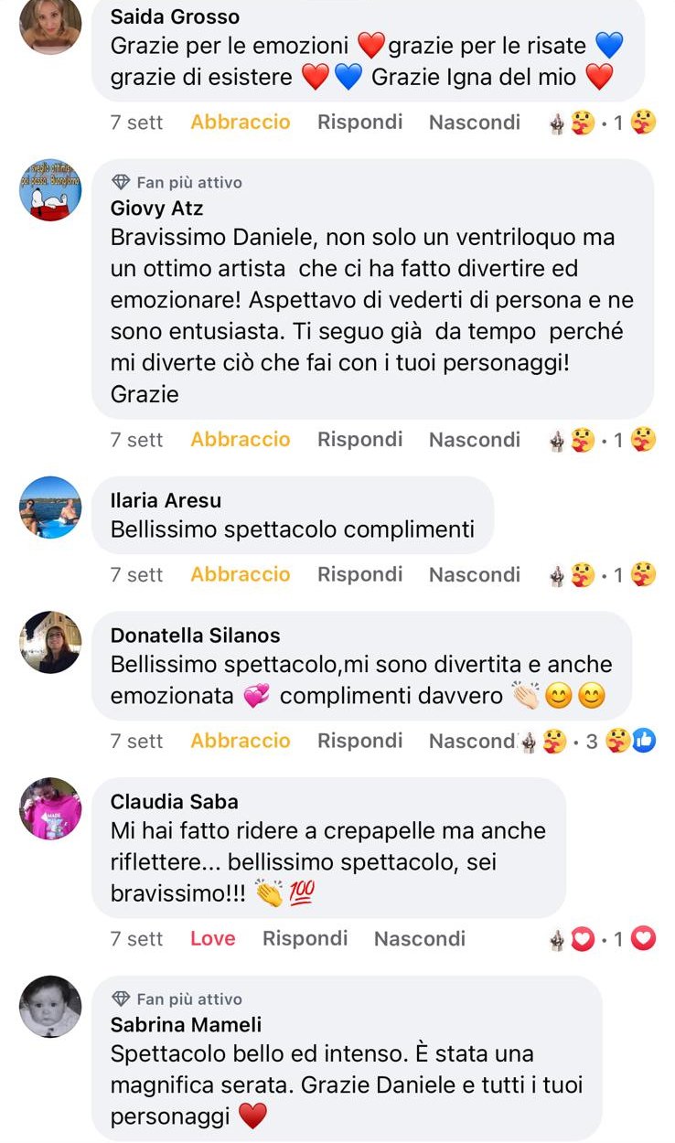675x1143 pixels.
Task: Toggle the Abbraccio reaction on Saida Grosso's comment
Action: pyautogui.click(x=241, y=123)
